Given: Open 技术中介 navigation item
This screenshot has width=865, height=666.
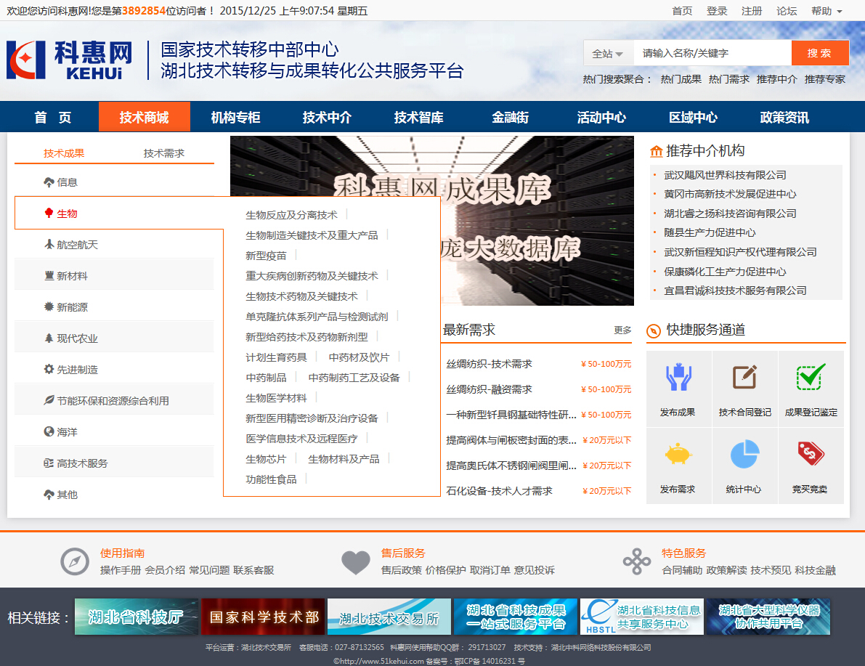Looking at the screenshot, I should coord(327,117).
